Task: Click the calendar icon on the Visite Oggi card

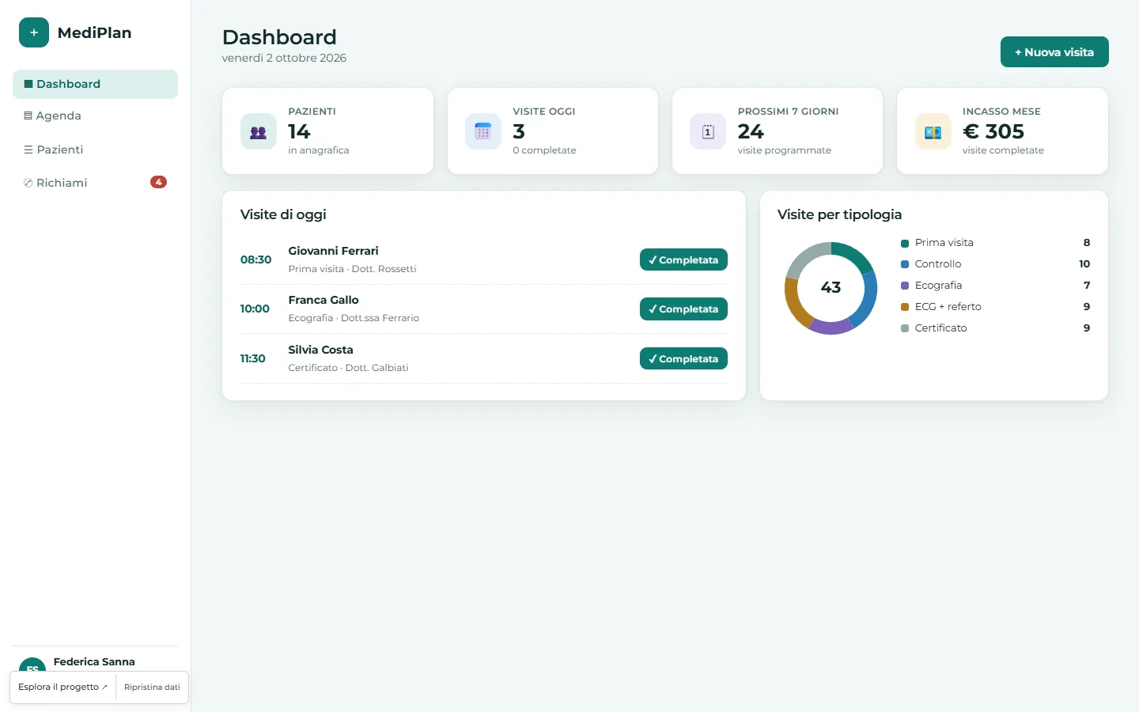Action: pyautogui.click(x=483, y=132)
